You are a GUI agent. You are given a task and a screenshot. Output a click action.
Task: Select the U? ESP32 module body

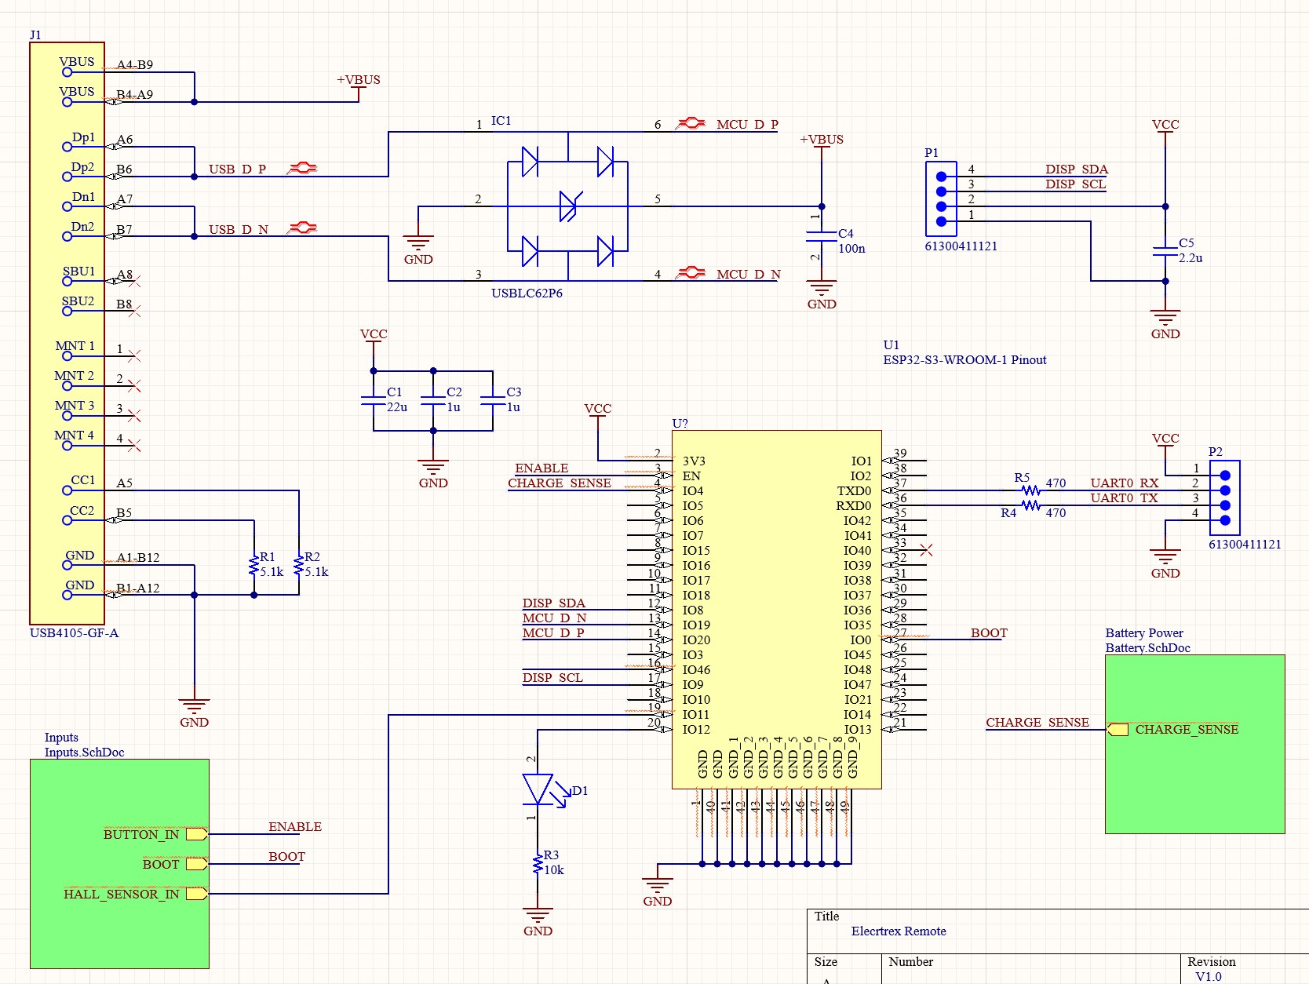pos(777,610)
